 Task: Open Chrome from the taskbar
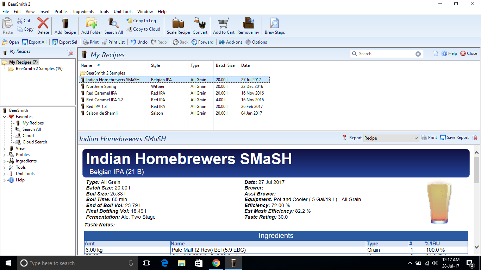[x=216, y=263]
